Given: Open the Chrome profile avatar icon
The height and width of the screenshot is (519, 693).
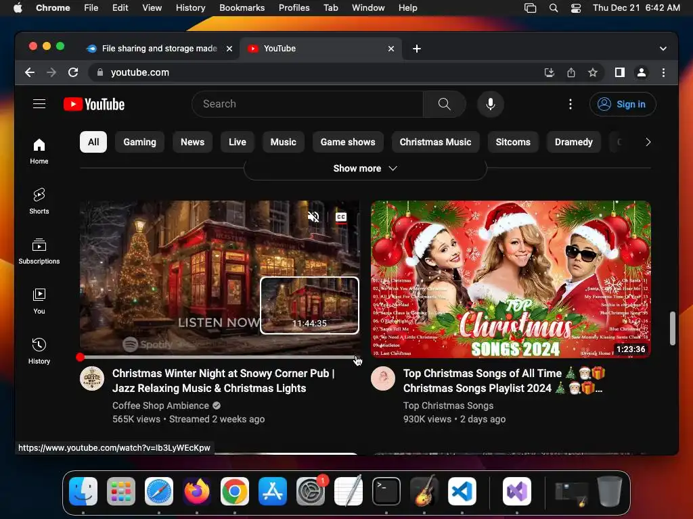Looking at the screenshot, I should point(642,72).
